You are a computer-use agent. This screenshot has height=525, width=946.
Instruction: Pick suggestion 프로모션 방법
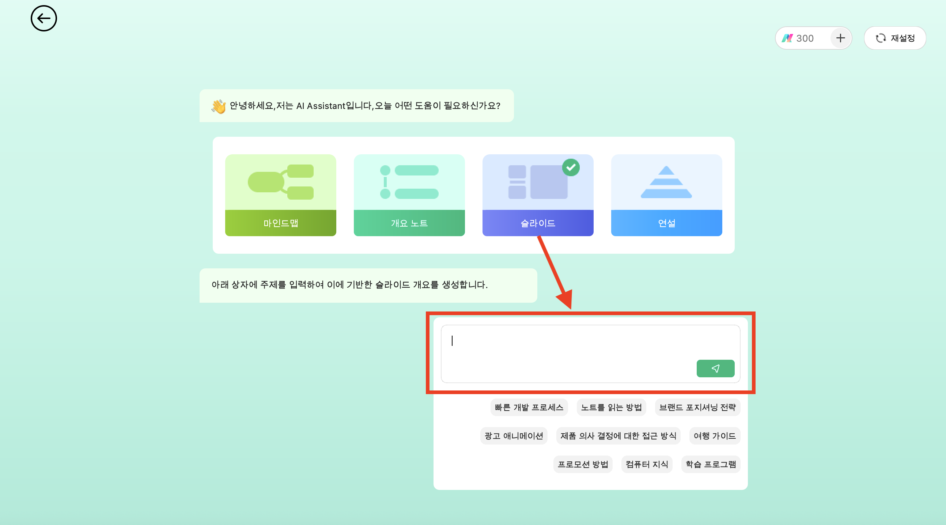[583, 464]
